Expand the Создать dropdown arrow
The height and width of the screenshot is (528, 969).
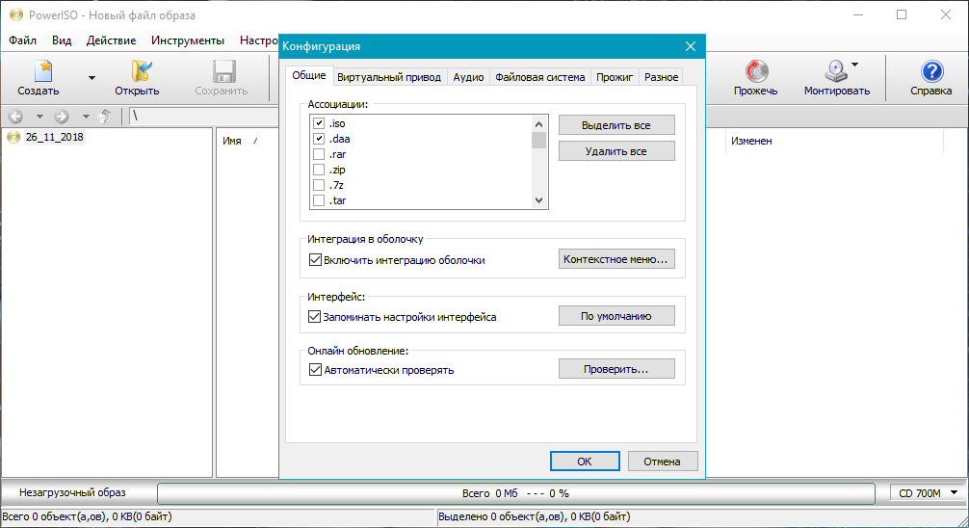[92, 77]
